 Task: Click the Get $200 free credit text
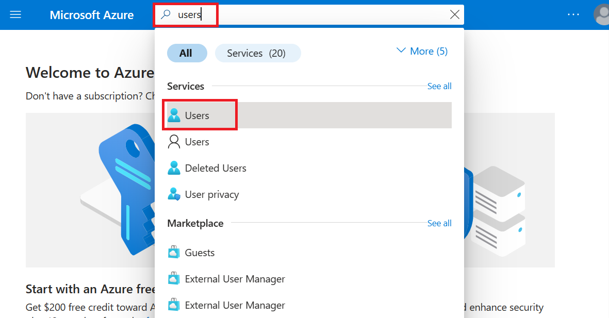point(90,307)
